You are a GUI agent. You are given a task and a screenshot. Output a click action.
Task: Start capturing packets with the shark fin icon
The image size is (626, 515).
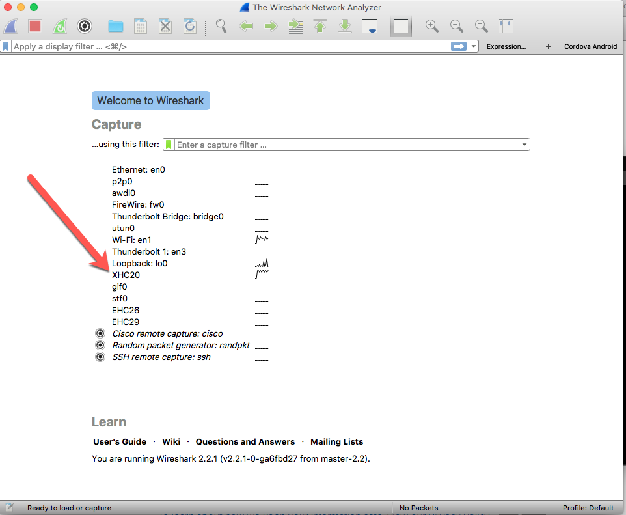click(11, 27)
